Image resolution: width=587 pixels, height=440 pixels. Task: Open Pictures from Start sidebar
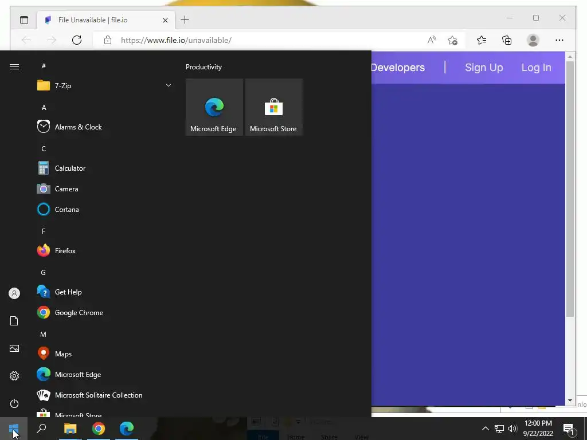[x=14, y=348]
